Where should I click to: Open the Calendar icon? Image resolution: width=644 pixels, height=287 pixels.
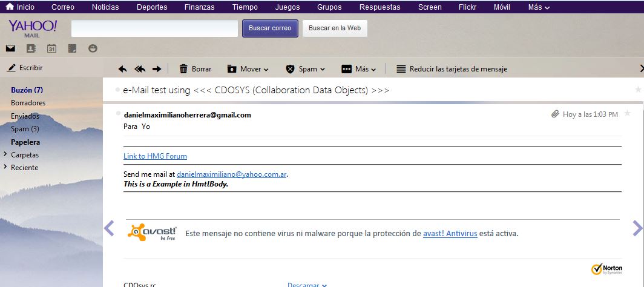(x=51, y=48)
